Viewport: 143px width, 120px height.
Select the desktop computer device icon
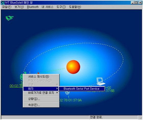click(x=101, y=81)
